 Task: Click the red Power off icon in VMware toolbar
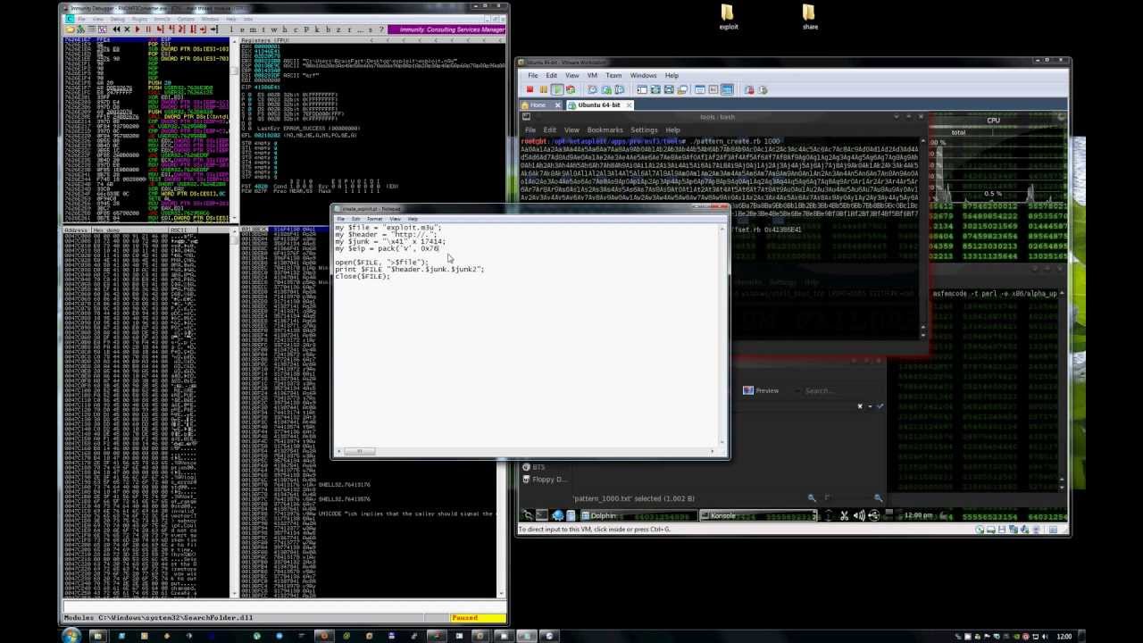[530, 89]
